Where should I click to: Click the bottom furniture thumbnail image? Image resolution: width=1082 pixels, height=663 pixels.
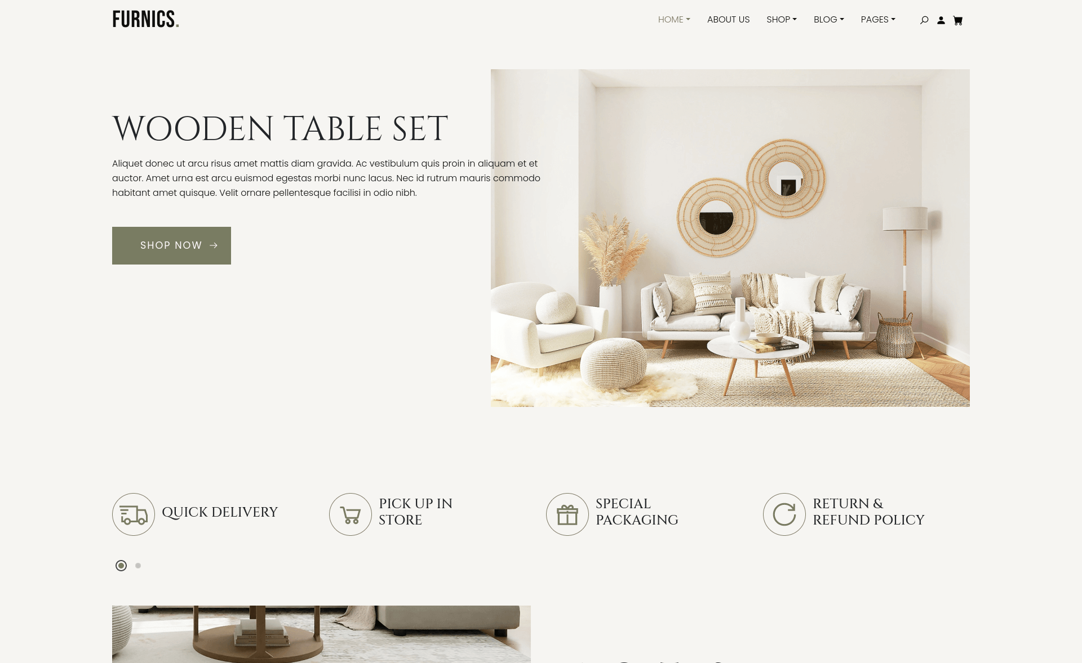point(321,634)
